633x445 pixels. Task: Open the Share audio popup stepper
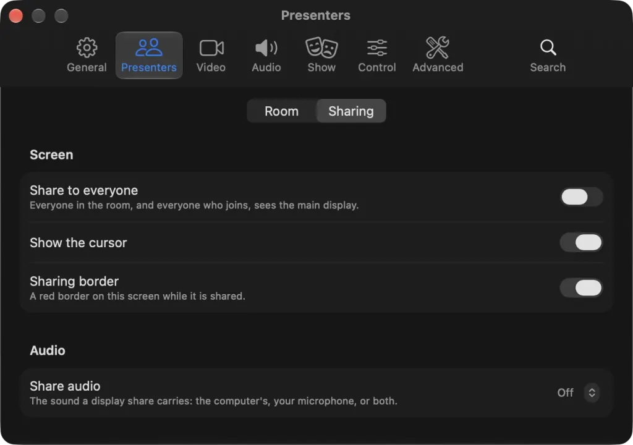[x=592, y=392]
